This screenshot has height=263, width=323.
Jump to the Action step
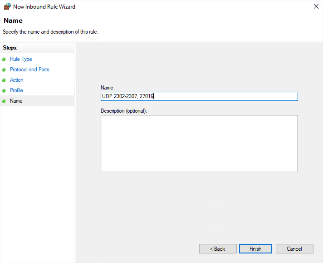tap(17, 80)
